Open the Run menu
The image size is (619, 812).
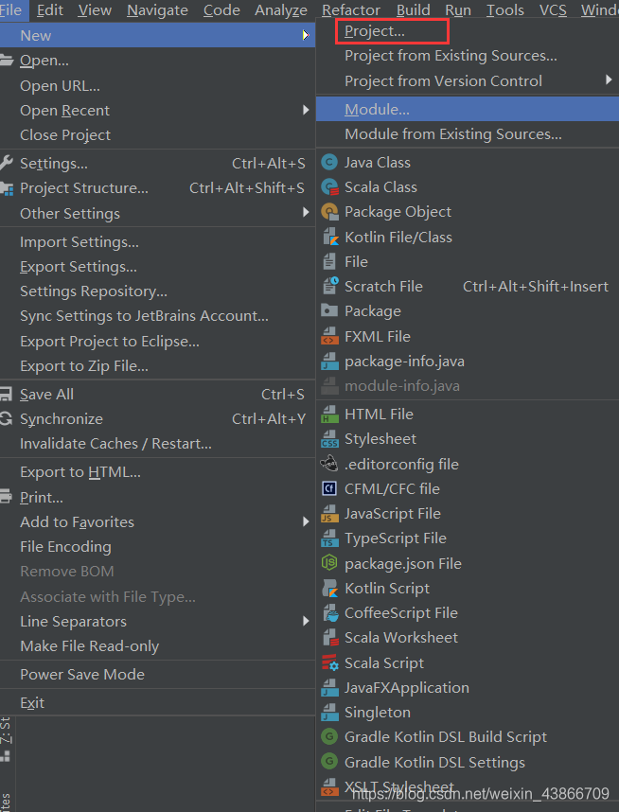pos(458,9)
